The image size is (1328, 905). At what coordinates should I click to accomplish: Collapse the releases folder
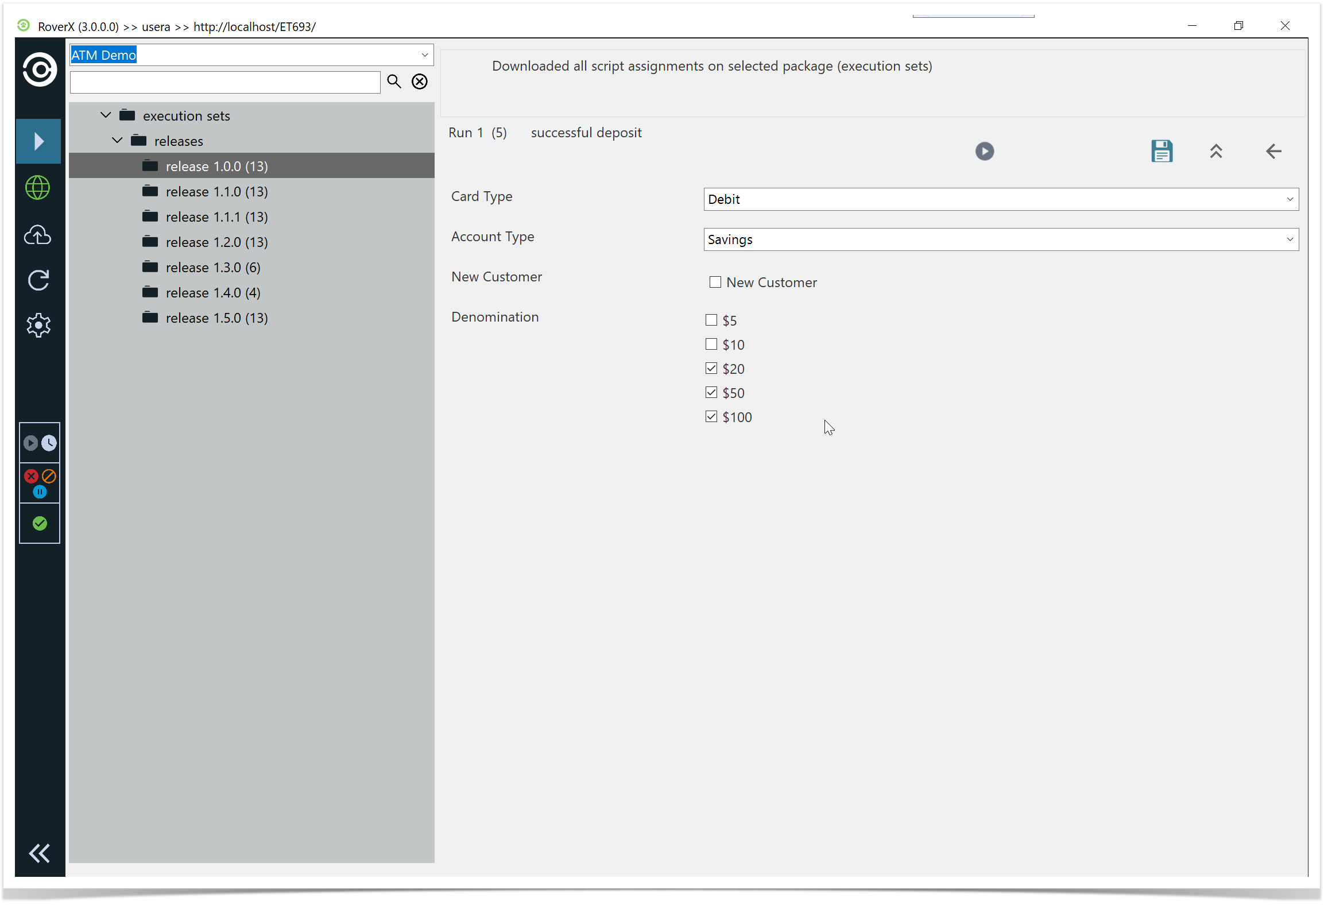[117, 141]
